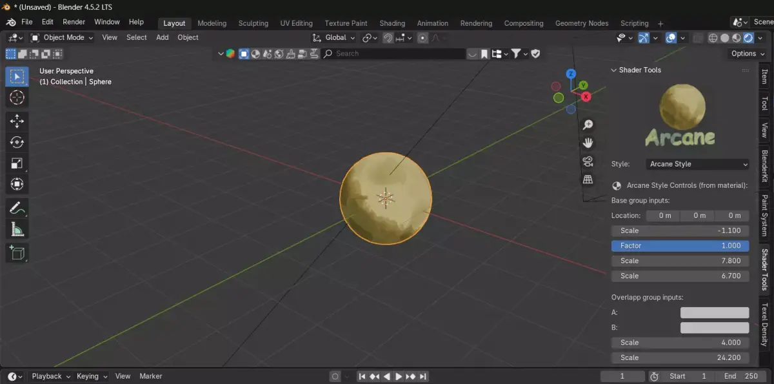Click Play animation button

point(399,376)
